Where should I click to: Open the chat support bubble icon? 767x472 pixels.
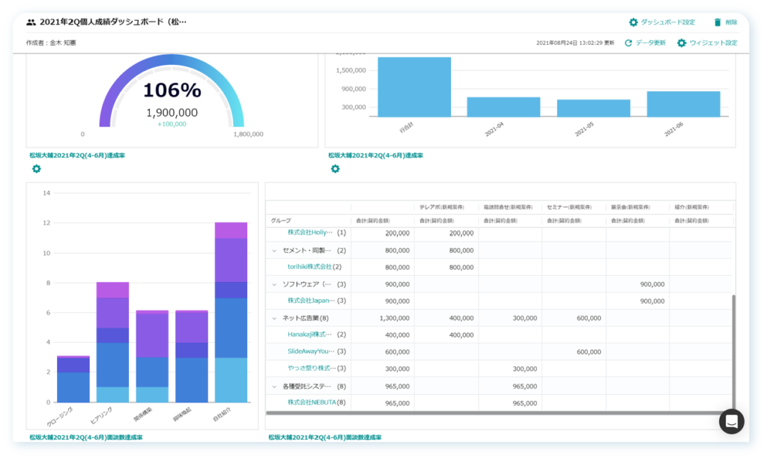coord(731,421)
